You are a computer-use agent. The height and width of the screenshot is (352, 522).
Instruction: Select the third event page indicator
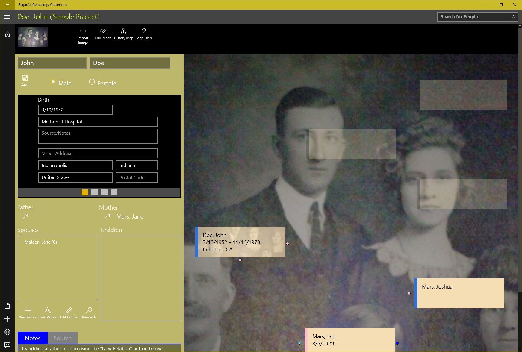[x=104, y=192]
